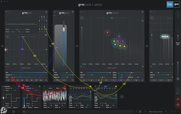The height and width of the screenshot is (114, 181).
Task: Click the info icon in bottom bar
Action: 24,112
